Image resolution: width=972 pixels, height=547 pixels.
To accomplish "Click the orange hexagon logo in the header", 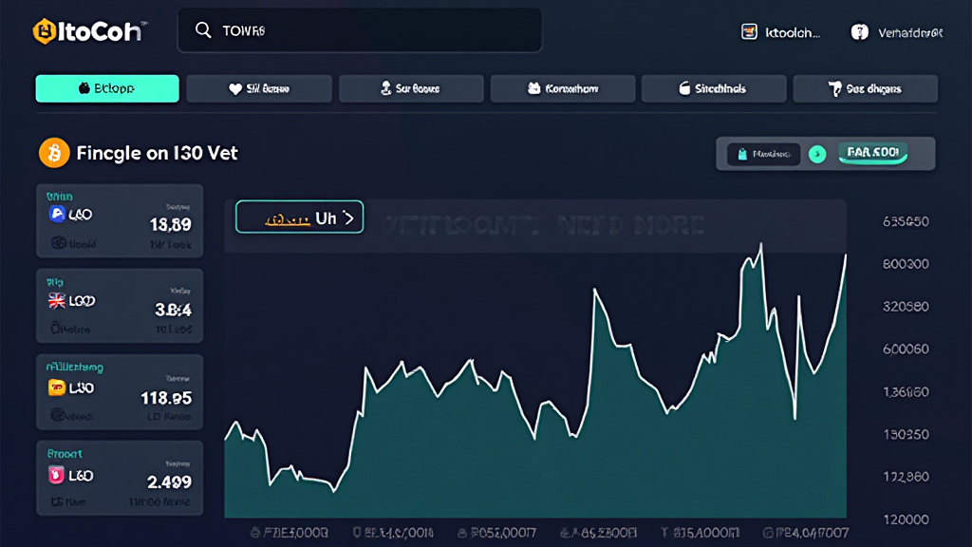I will coord(44,31).
